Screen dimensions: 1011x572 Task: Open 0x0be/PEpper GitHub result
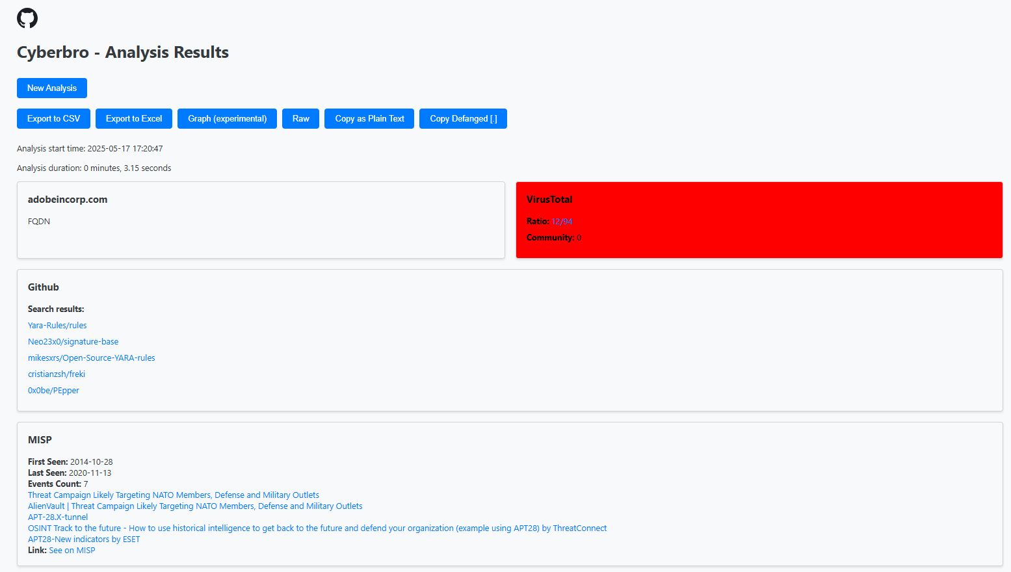53,391
